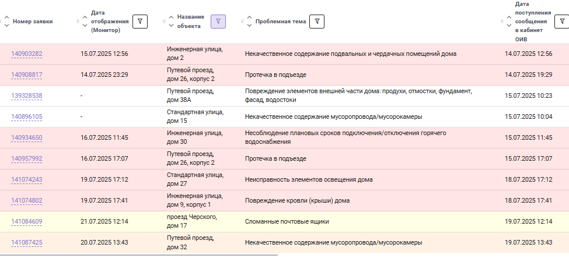This screenshot has height=258, width=569.
Task: Open request 140903282
Action: tap(26, 54)
